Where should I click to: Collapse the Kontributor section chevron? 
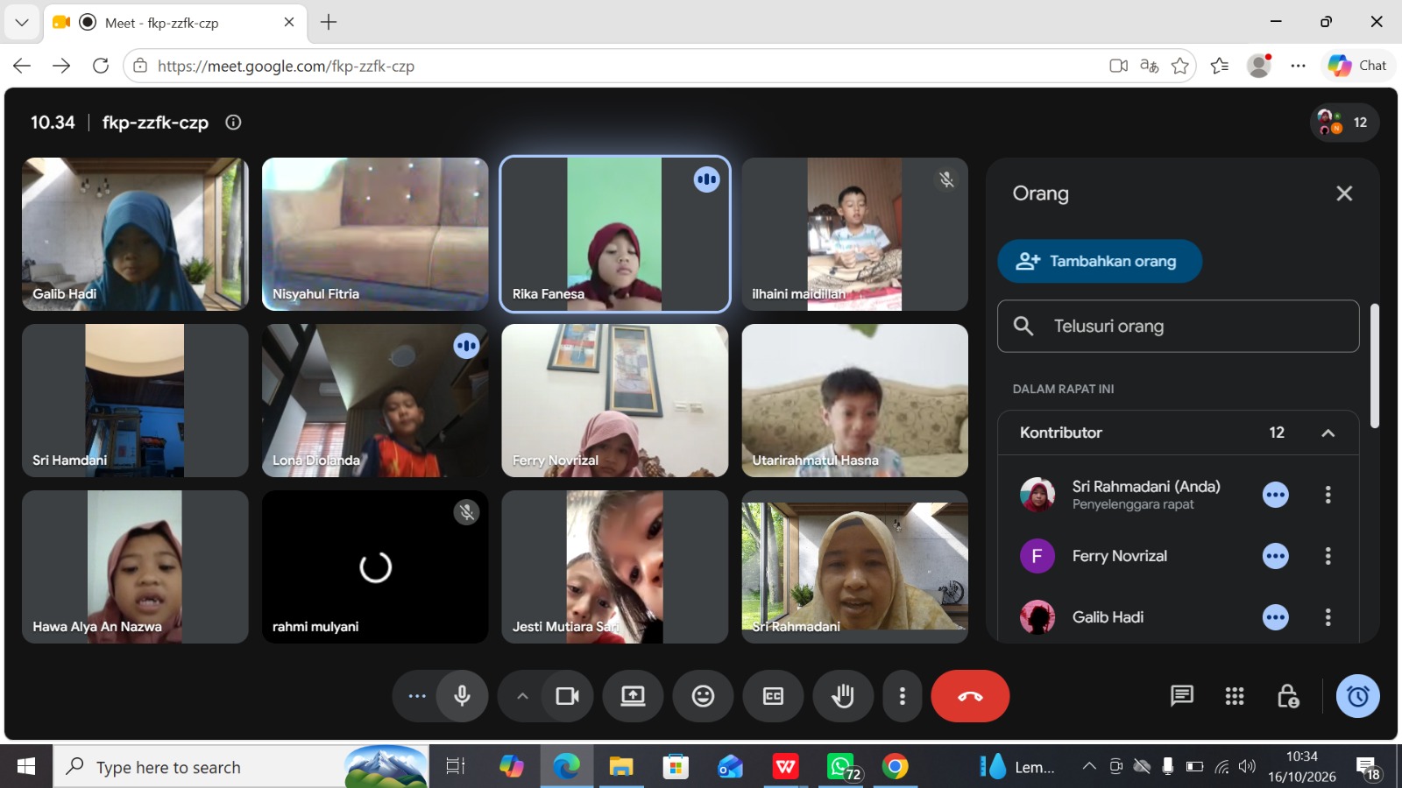pyautogui.click(x=1328, y=433)
